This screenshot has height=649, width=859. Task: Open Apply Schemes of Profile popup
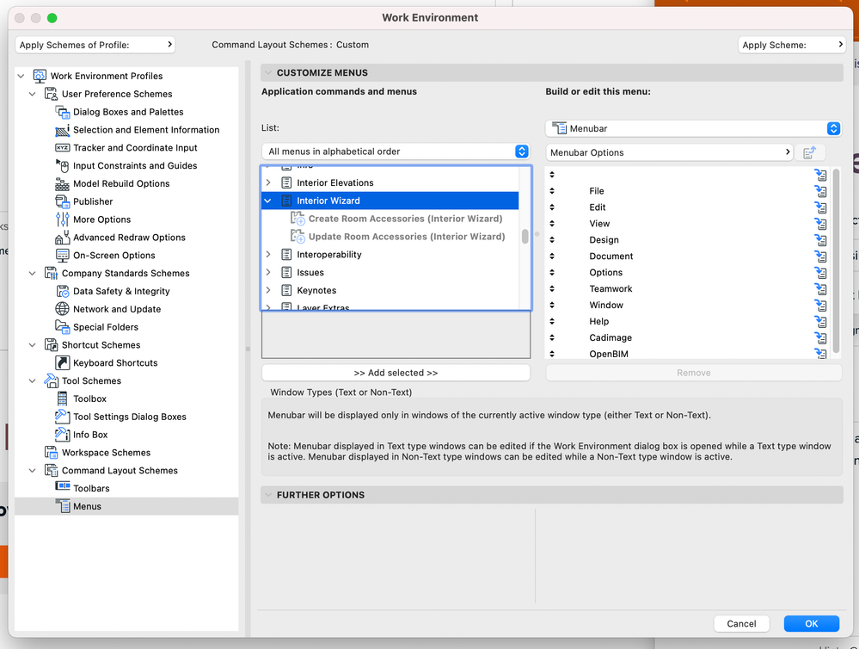95,45
